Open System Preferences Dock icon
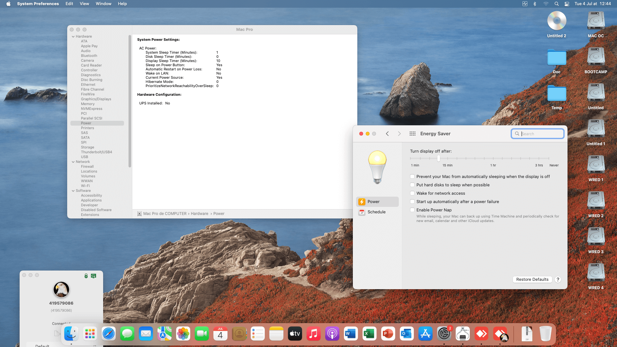This screenshot has height=347, width=617. [x=444, y=334]
